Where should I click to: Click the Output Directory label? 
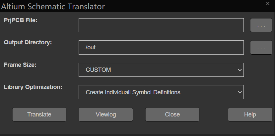click(x=28, y=42)
